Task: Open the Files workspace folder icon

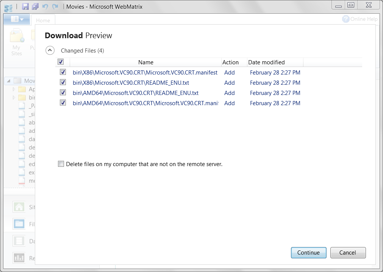Action: [x=19, y=224]
